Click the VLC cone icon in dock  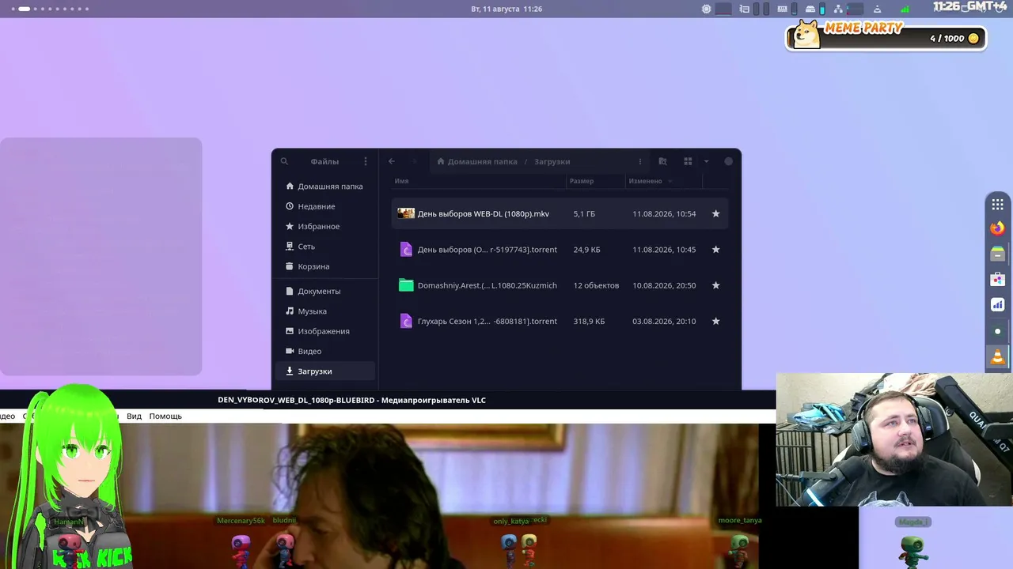pos(997,356)
